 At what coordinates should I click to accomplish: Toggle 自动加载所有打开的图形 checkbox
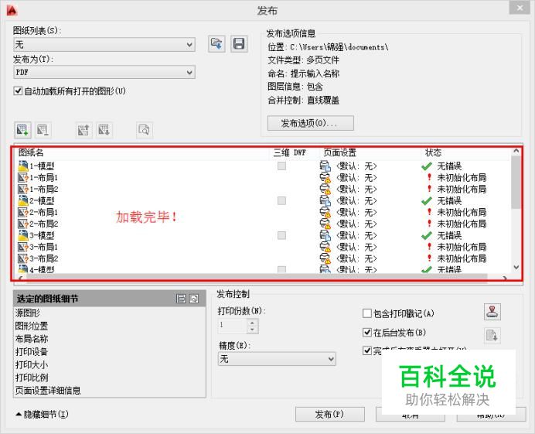point(18,91)
